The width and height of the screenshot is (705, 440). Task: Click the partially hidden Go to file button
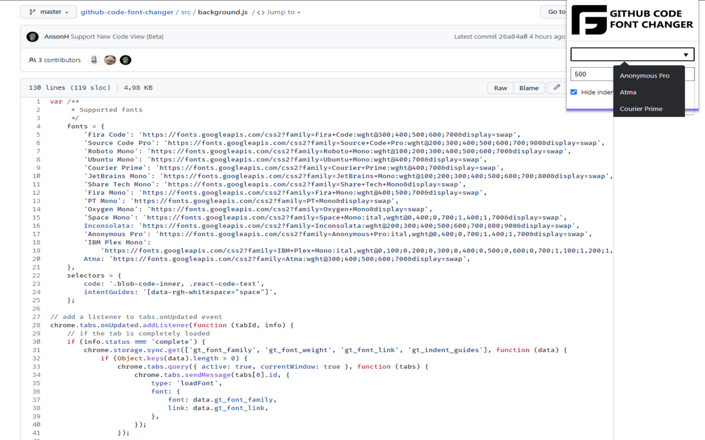tap(555, 12)
